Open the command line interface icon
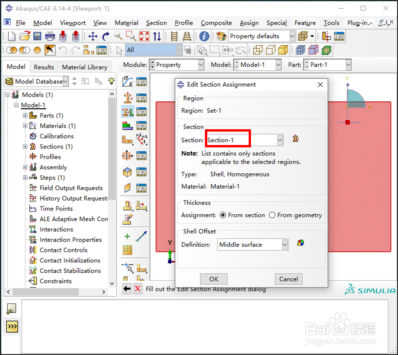Viewport: 398px width, 355px height. click(12, 326)
